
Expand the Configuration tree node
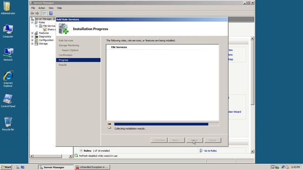32,40
